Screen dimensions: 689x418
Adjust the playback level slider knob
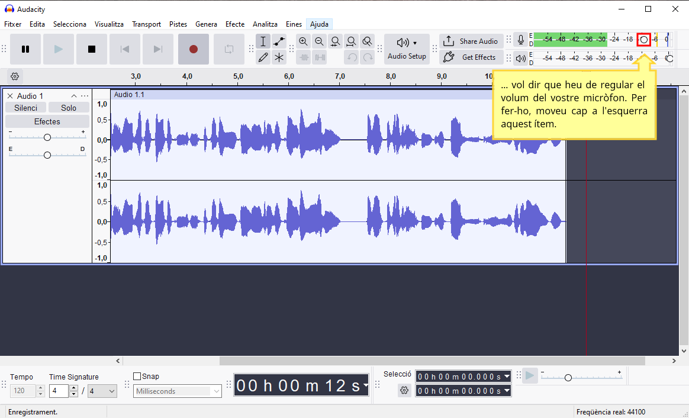(669, 58)
